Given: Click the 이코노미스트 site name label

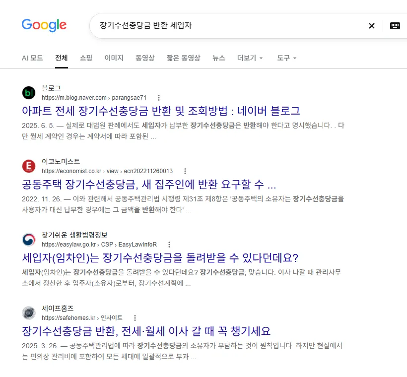Looking at the screenshot, I should tap(61, 162).
